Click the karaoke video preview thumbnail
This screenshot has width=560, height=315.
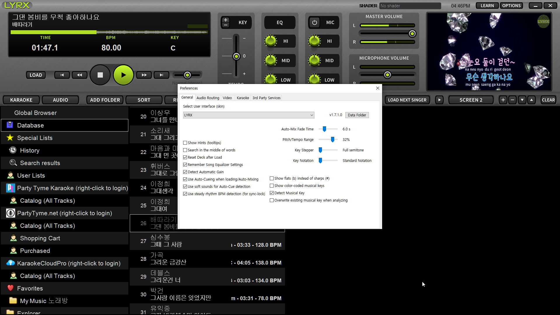coord(489,52)
